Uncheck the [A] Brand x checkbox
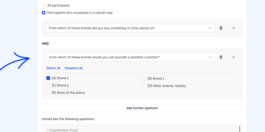The height and width of the screenshot is (132, 265). coord(48,78)
